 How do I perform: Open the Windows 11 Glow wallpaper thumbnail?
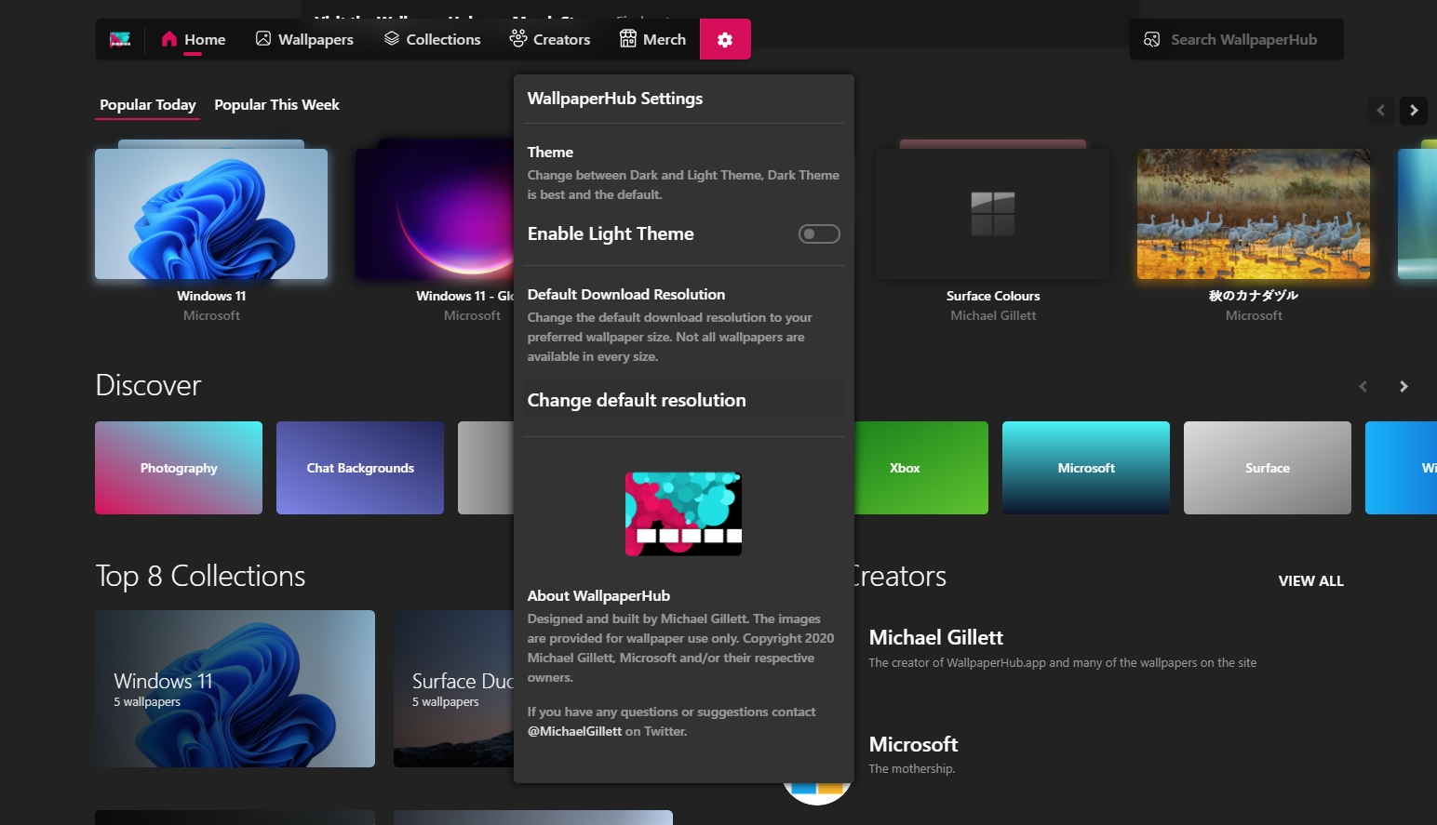[x=435, y=214]
